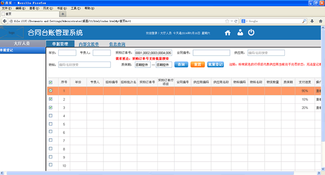The image size is (325, 175).
Task: Open the 文件 menu
Action: [x=6, y=8]
